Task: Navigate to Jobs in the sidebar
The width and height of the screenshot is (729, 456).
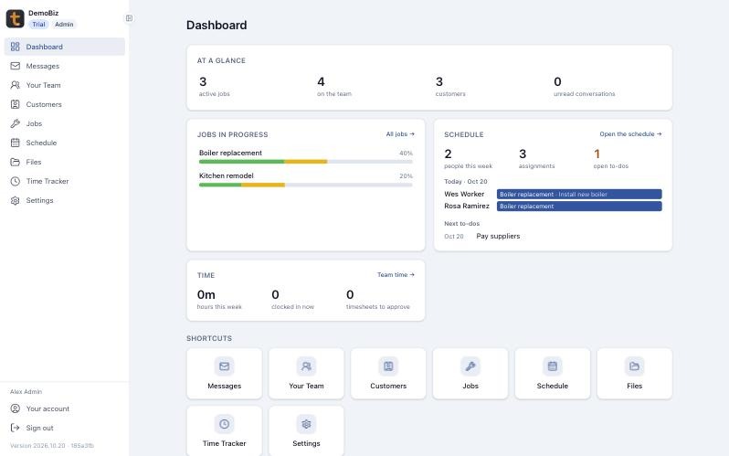Action: tap(65, 123)
